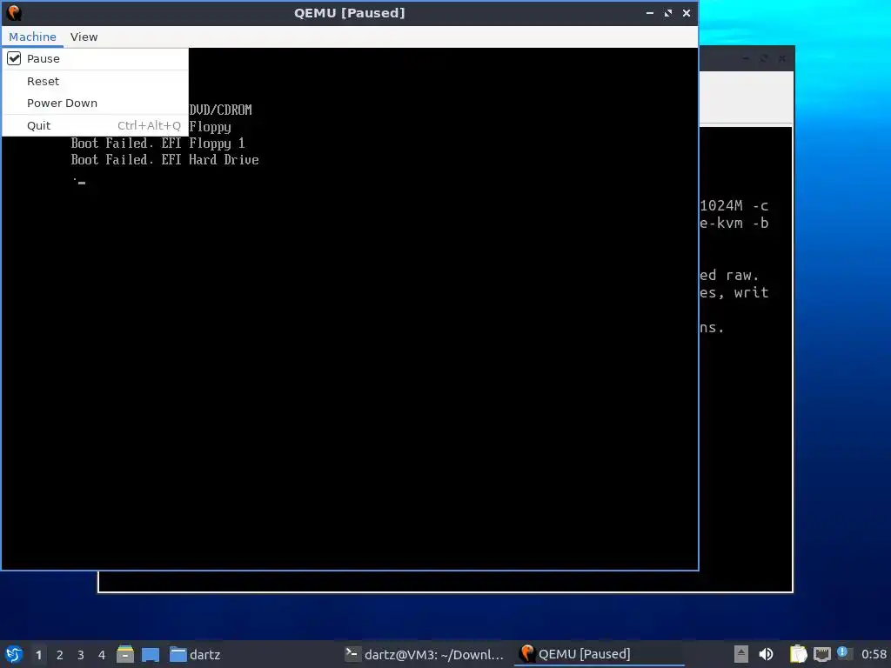Switch to workspace 2
This screenshot has height=668, width=891.
tap(60, 655)
